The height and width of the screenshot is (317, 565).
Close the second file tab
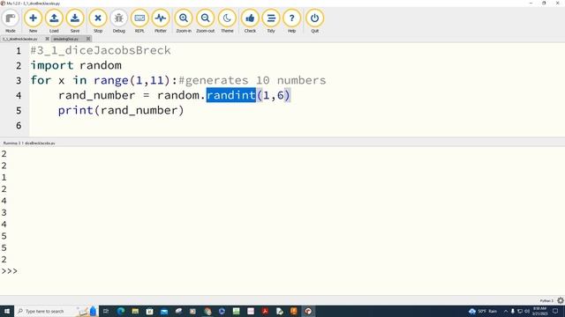click(88, 39)
